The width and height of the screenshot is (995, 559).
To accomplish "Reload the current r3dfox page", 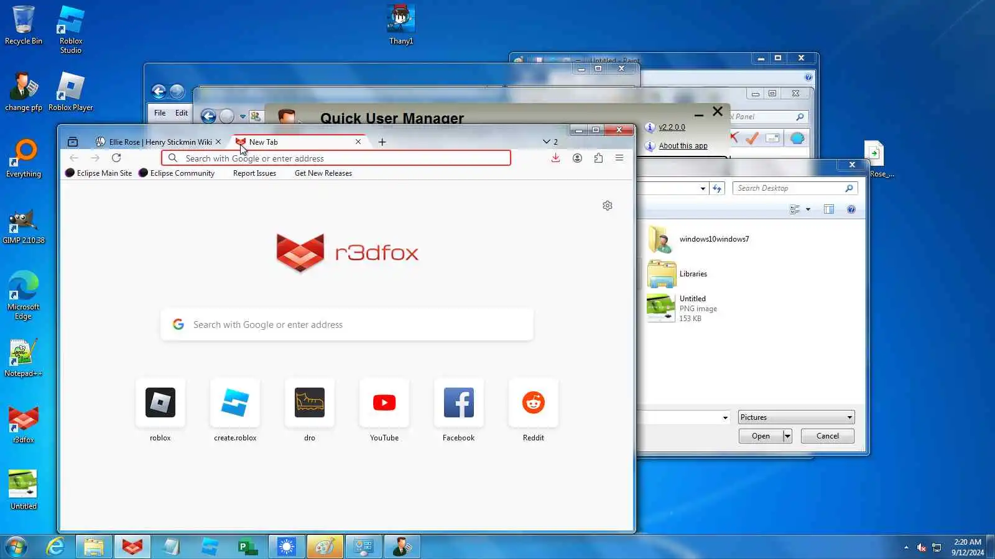I will tap(116, 158).
